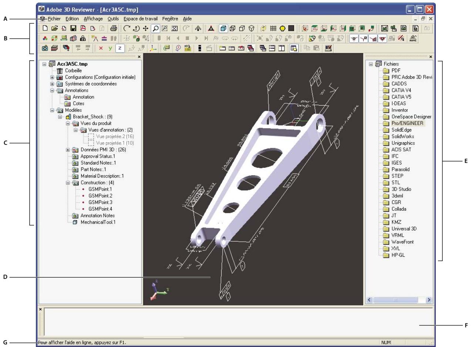Viewport: 472px width, 347px height.
Task: Click the Save floppy disk icon
Action: 73,28
